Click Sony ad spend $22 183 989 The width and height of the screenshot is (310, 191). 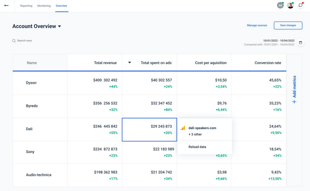(x=164, y=149)
